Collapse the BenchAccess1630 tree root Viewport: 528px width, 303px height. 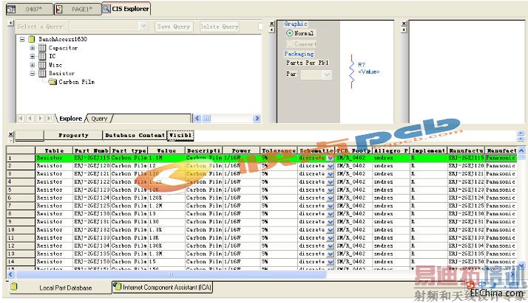click(x=22, y=39)
